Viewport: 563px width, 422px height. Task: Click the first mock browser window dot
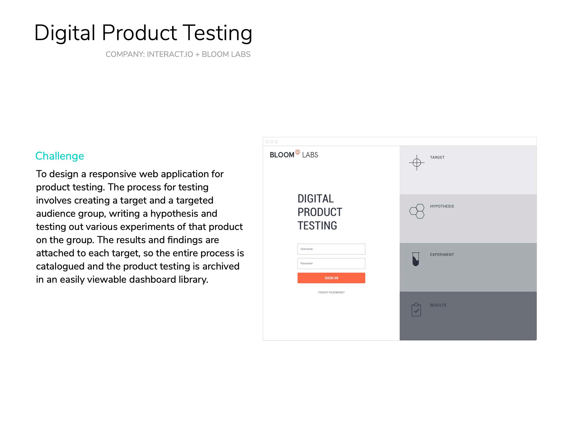(267, 142)
